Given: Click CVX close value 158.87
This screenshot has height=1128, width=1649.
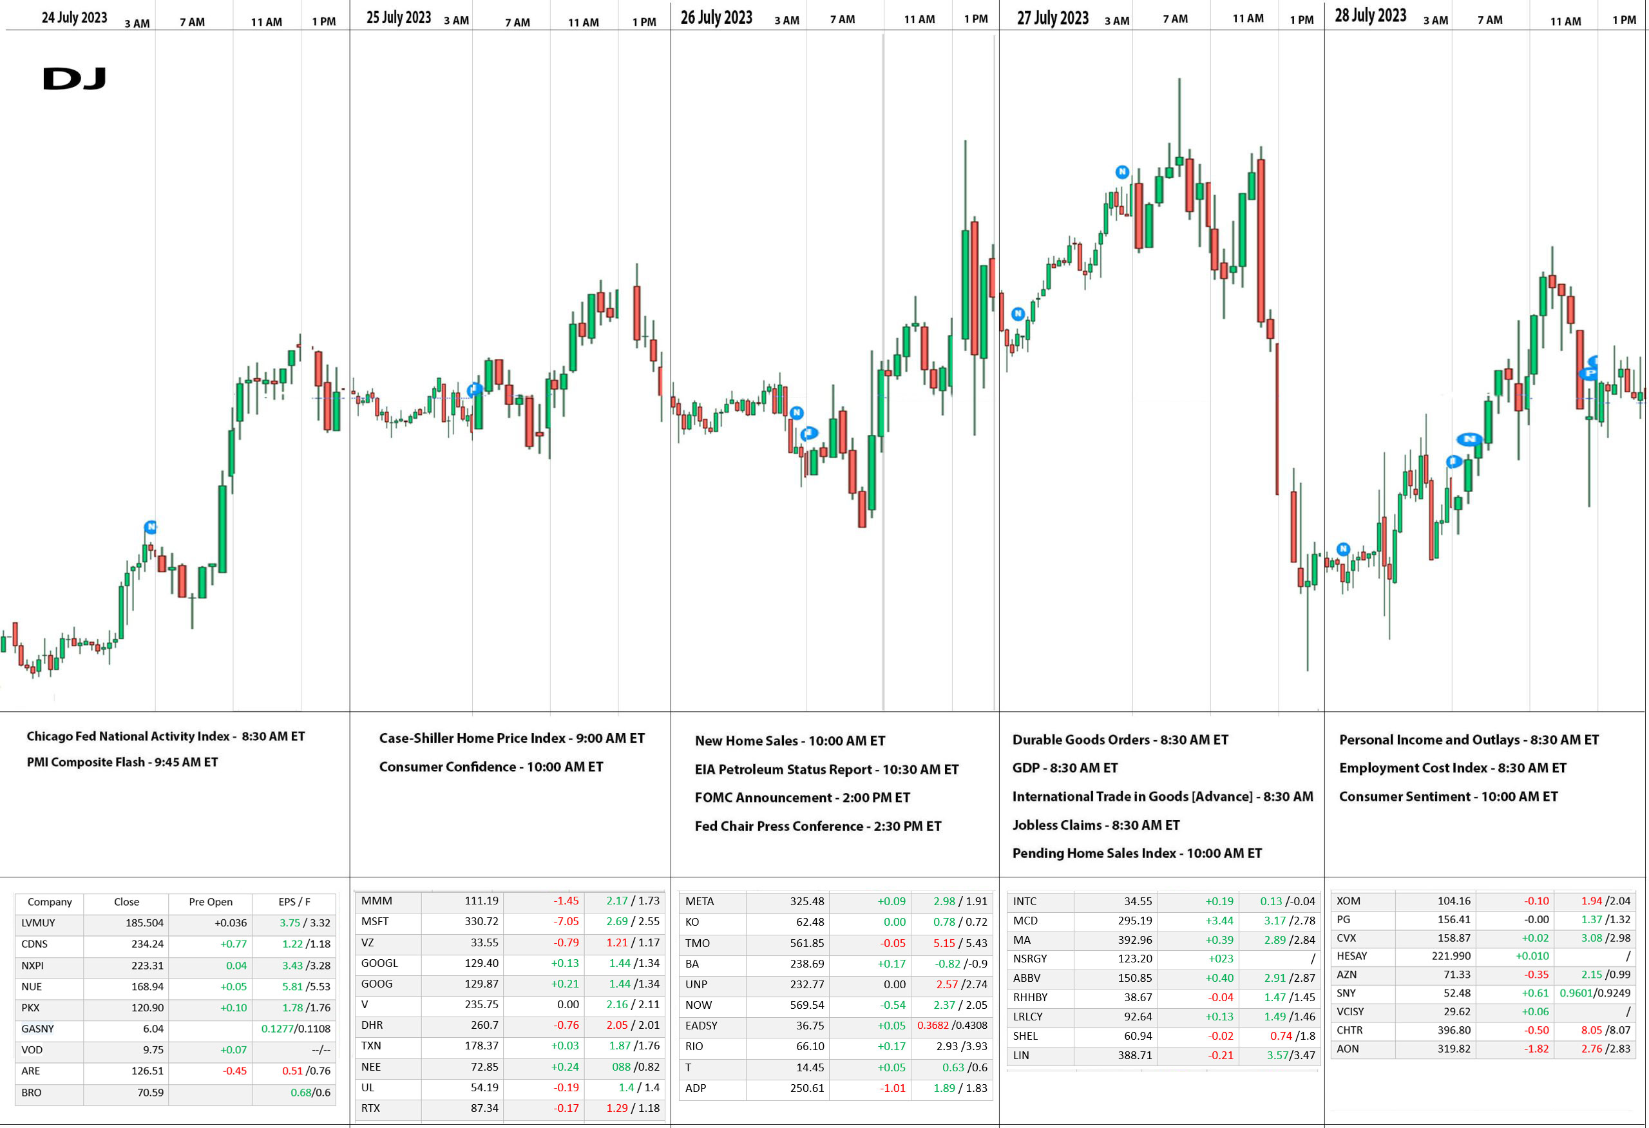Looking at the screenshot, I should click(1435, 938).
